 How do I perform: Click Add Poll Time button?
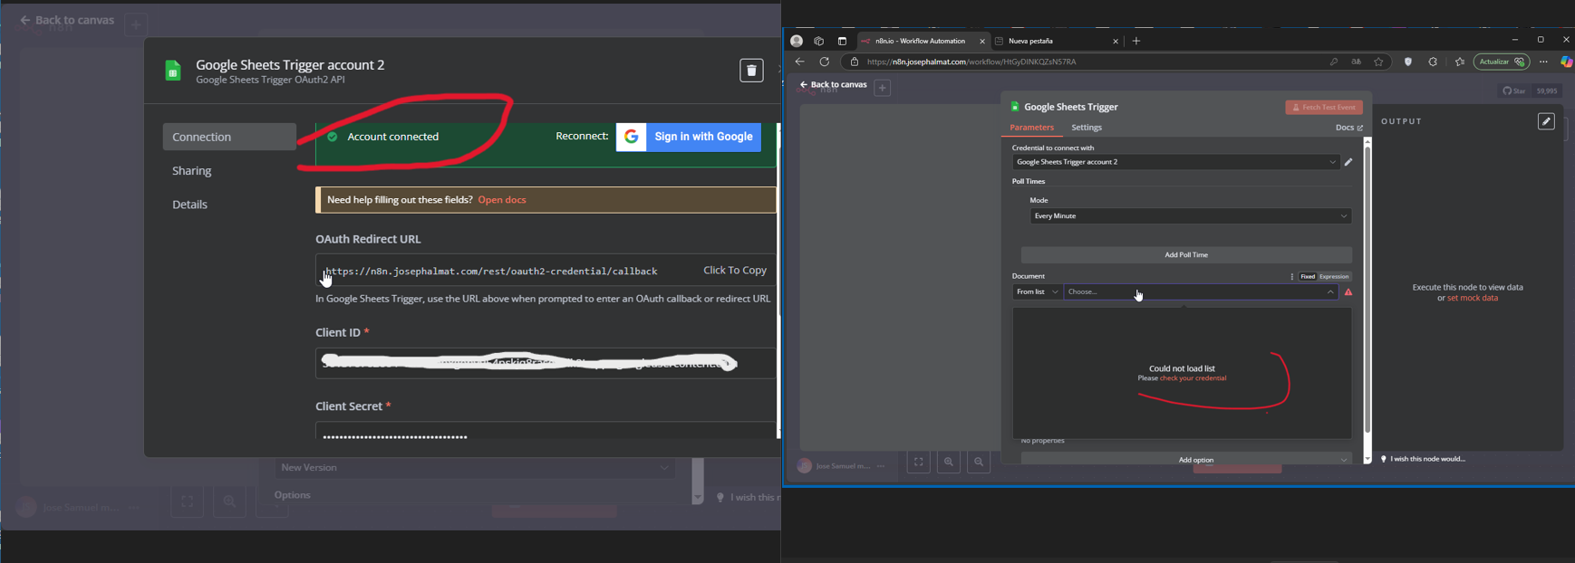pos(1186,255)
